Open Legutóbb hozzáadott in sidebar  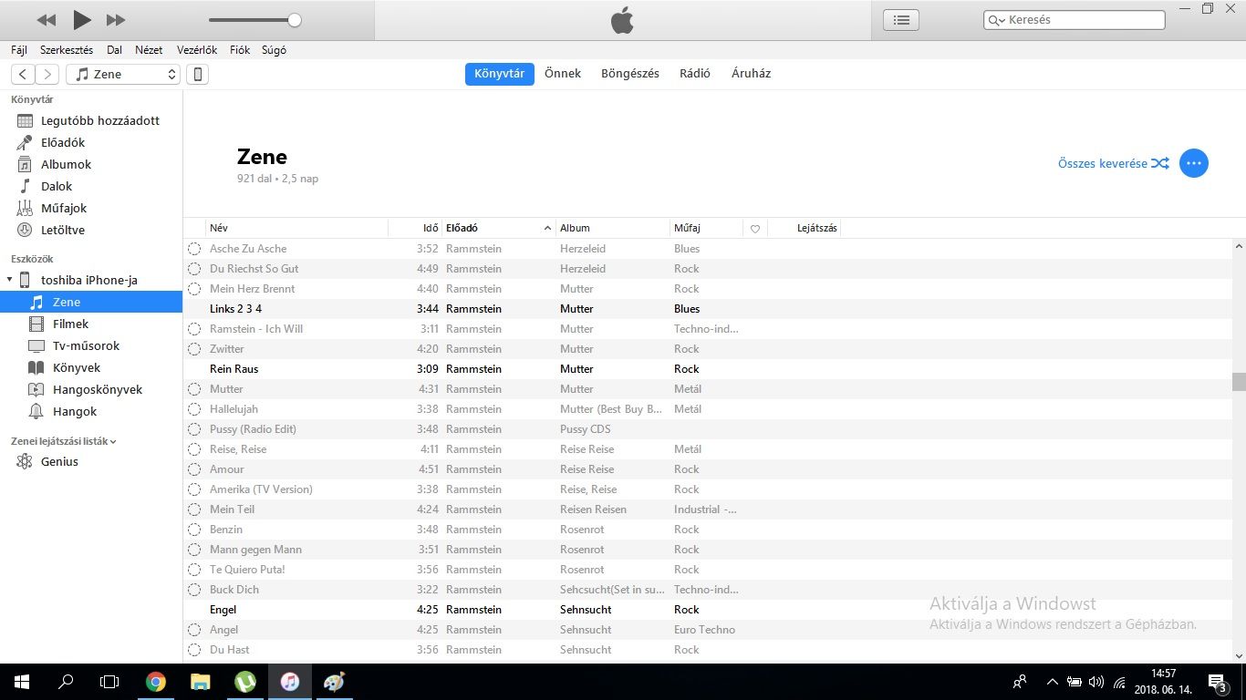tap(91, 120)
